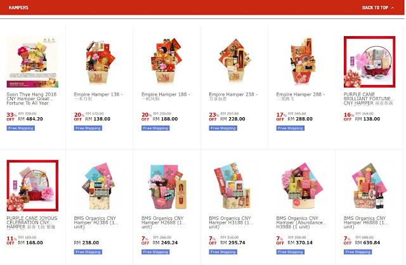The width and height of the screenshot is (406, 265).
Task: Open the Soon Thye Hang 2018 hamper image
Action: click(x=32, y=61)
